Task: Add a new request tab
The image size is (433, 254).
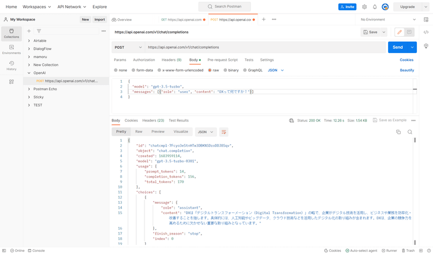Action: click(264, 19)
